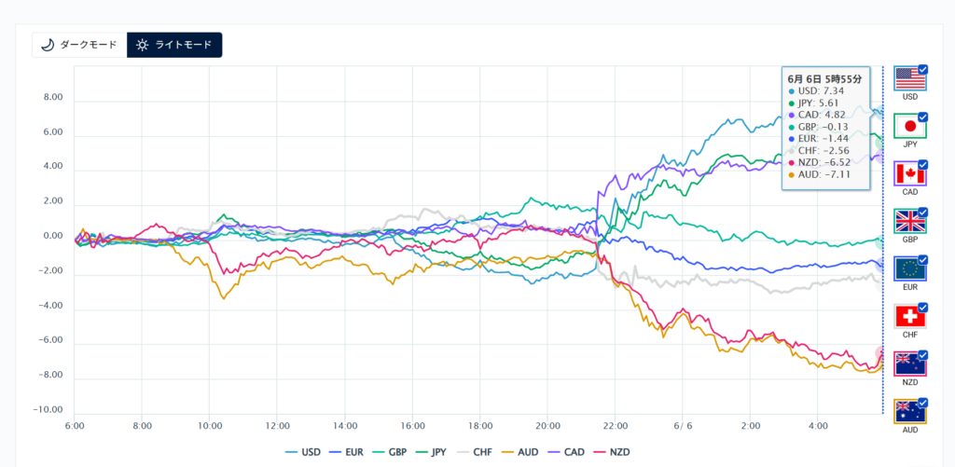Click the USD: 7.34 tooltip value

821,90
